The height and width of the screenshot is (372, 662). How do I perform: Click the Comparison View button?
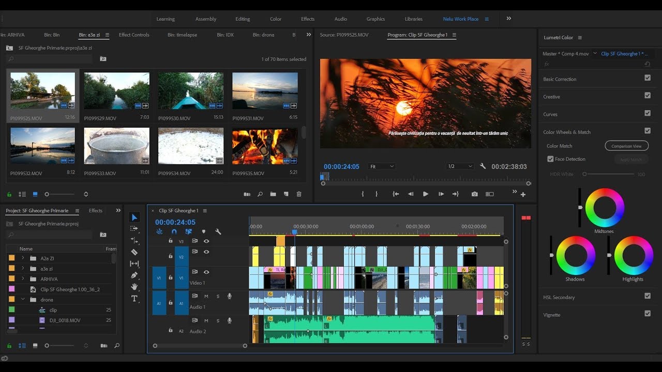pyautogui.click(x=626, y=146)
